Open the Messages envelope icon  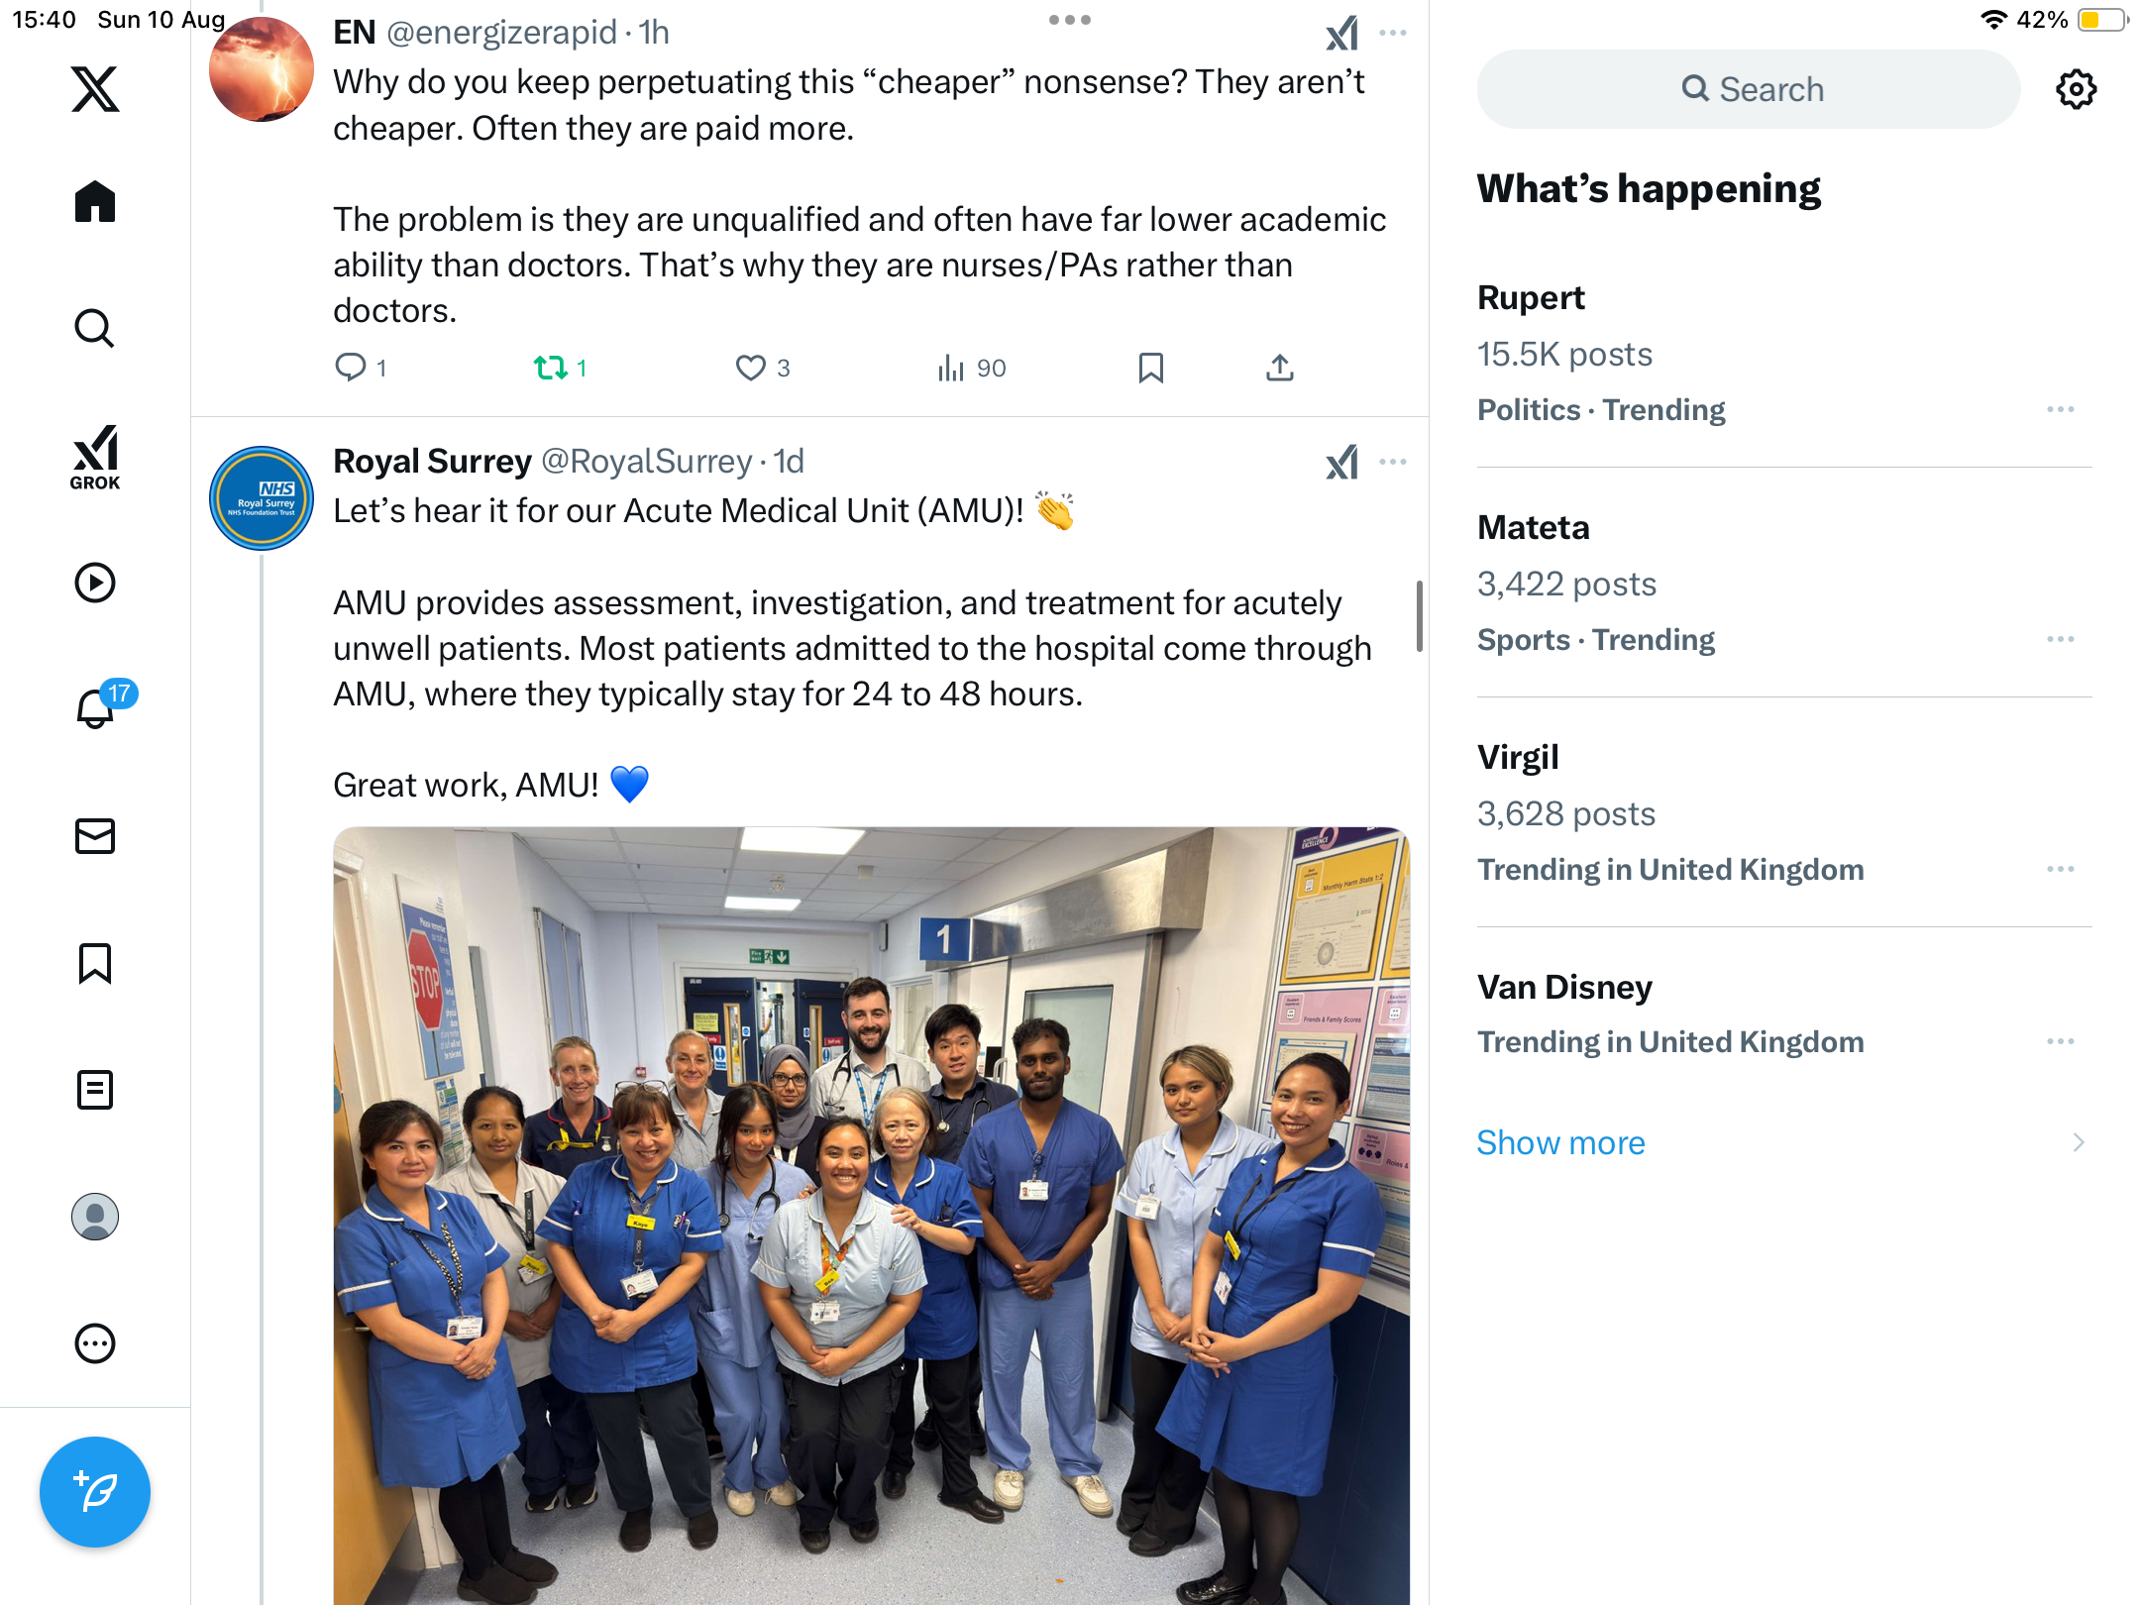click(x=95, y=836)
